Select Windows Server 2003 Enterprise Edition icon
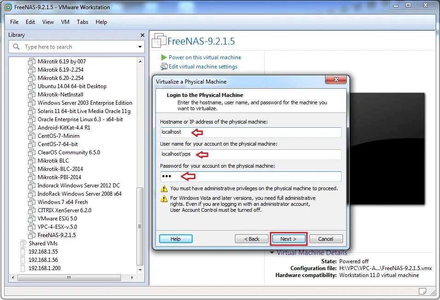The height and width of the screenshot is (300, 440). point(32,103)
